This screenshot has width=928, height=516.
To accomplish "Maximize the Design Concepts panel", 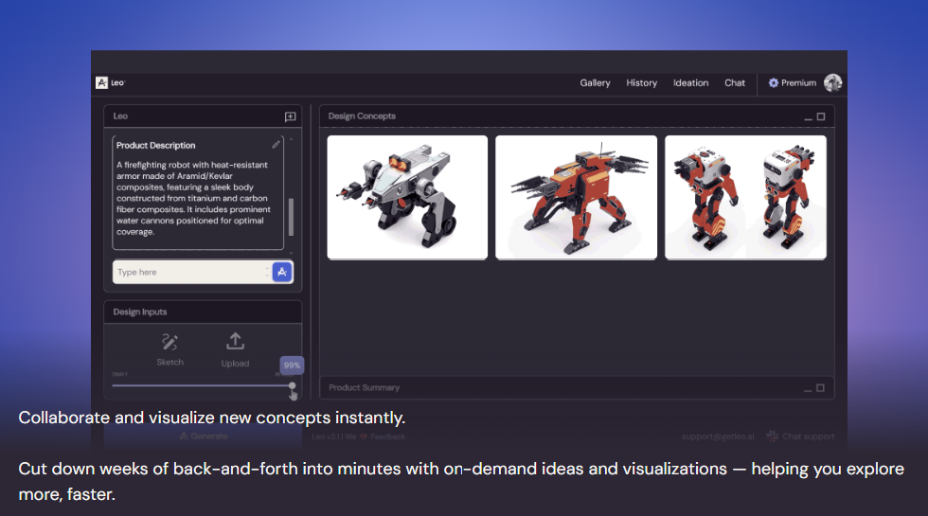I will coord(821,116).
